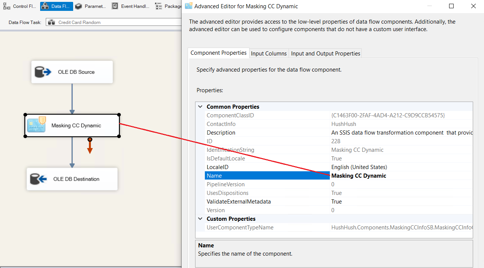Click the Masking CC Dynamic credit card icon

(36, 125)
